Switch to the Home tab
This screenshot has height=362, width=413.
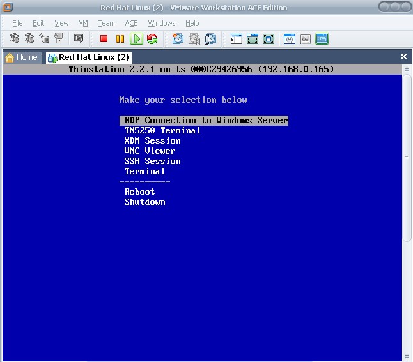[x=22, y=57]
